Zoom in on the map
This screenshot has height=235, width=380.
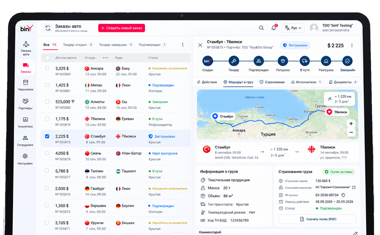[351, 123]
